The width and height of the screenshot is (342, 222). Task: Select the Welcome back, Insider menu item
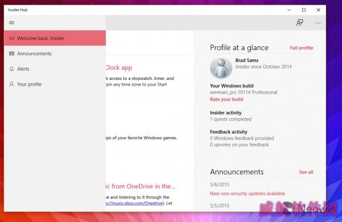tap(55, 38)
